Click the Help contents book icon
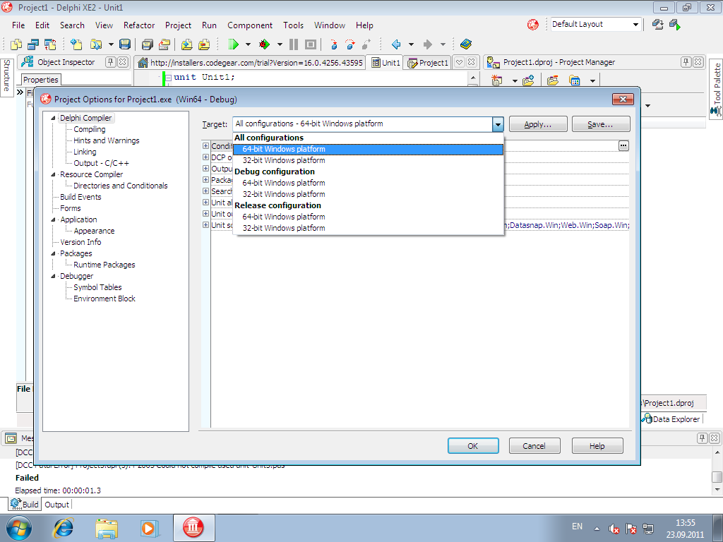Viewport: 723px width, 542px height. (x=466, y=44)
